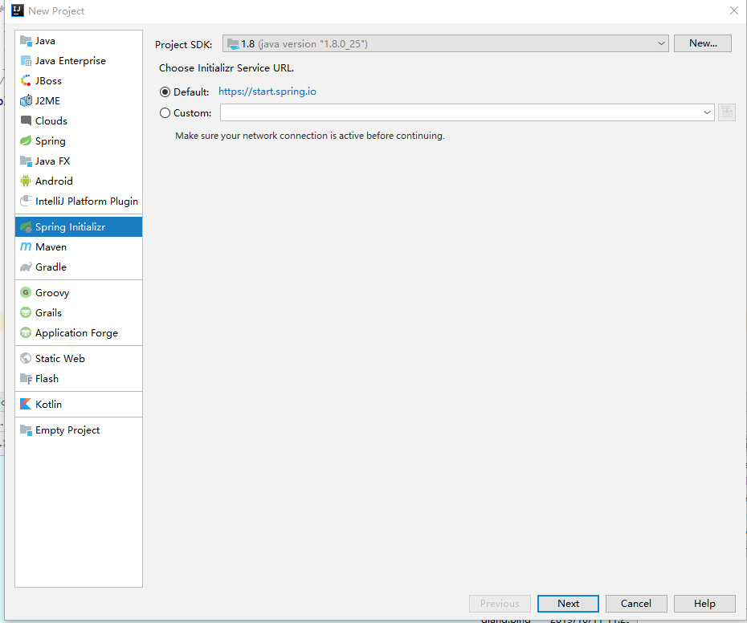
Task: Select the Kotlin project type
Action: point(48,404)
